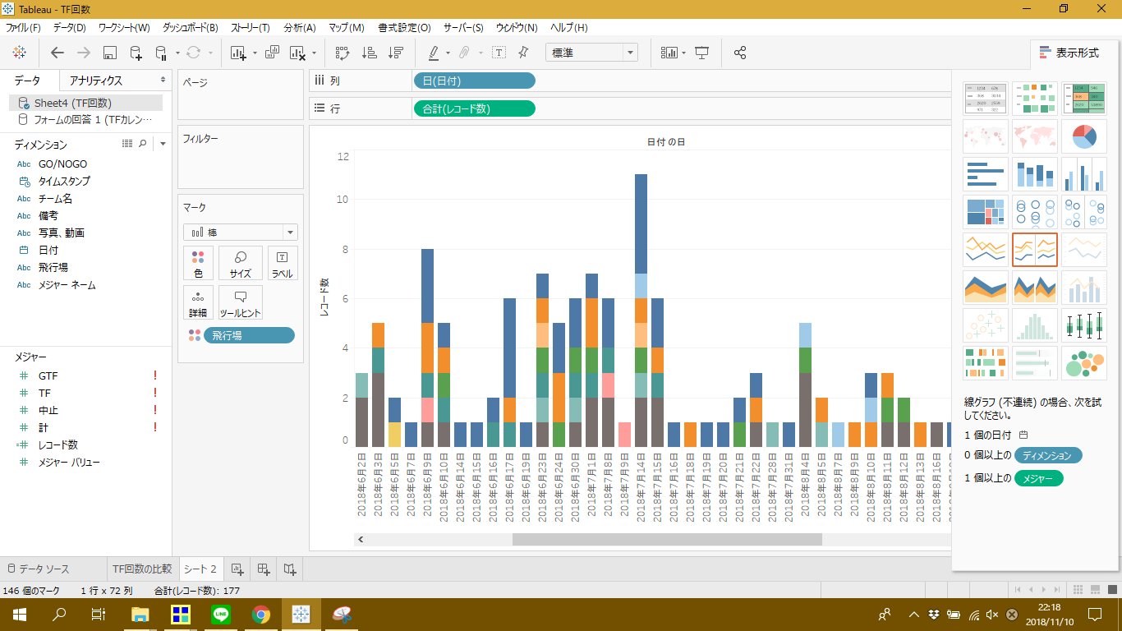
Task: Add a new data source icon
Action: click(136, 53)
